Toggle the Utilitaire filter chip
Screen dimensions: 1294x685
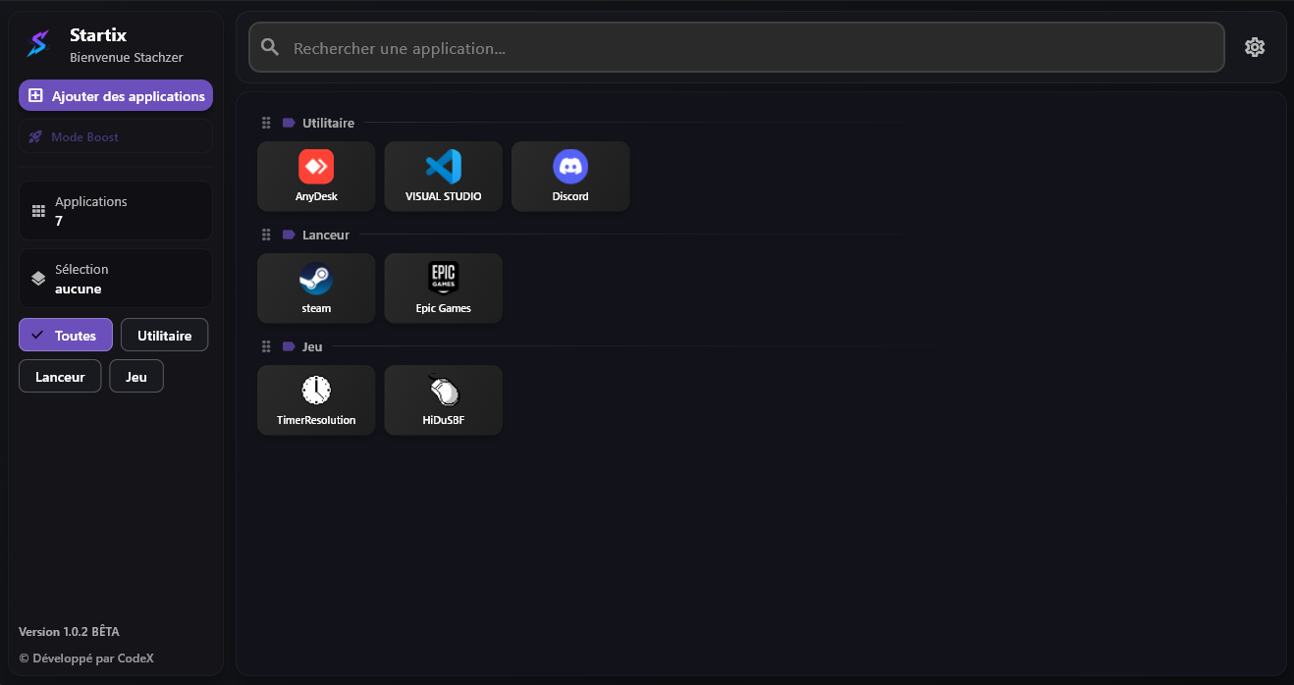pyautogui.click(x=164, y=334)
